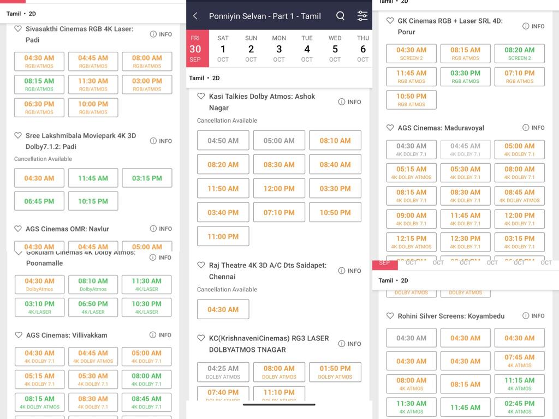This screenshot has width=559, height=419.
Task: Book Rohini 07:45 AM 4K Atmos show
Action: pos(520,361)
